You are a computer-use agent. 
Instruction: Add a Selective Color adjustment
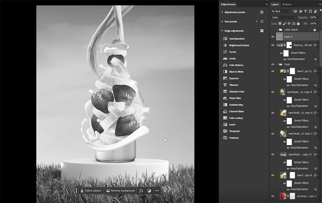click(x=234, y=91)
